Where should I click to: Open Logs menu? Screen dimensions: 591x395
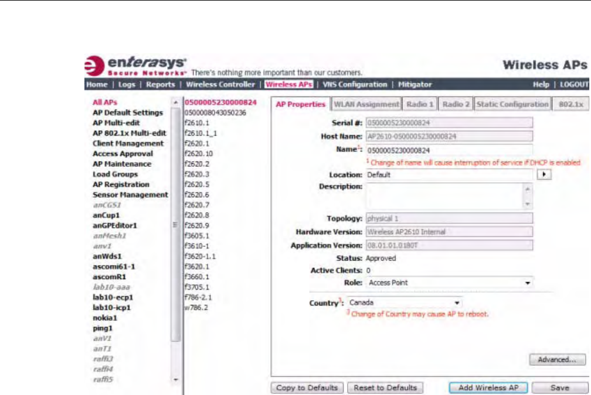tap(127, 85)
